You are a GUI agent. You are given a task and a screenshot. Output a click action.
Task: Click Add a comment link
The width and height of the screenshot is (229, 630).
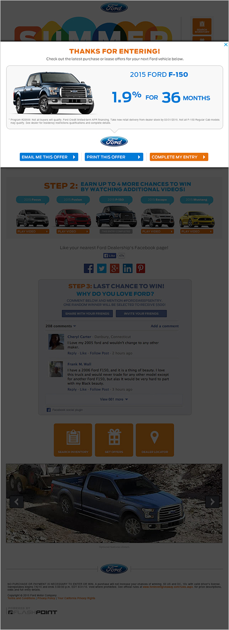[x=165, y=326]
